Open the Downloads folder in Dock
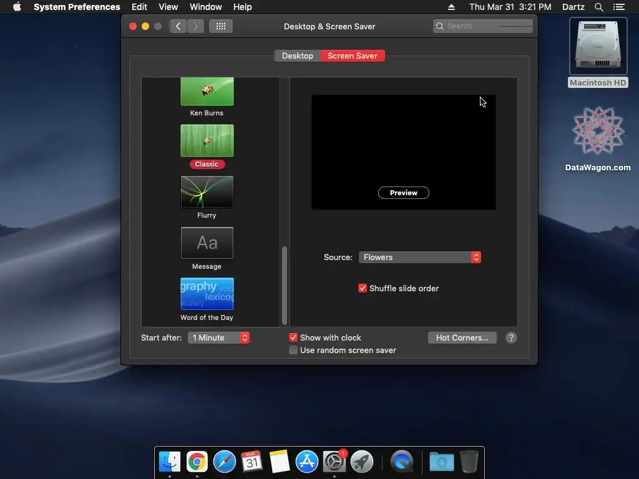This screenshot has height=479, width=639. tap(442, 462)
